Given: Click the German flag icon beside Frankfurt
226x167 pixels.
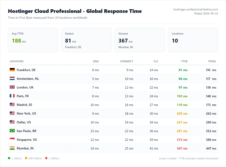Looking at the screenshot, I should (12, 70).
